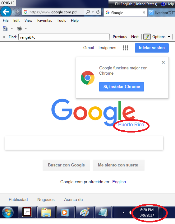Open Windows Media Player from the taskbar
Viewport: 175px width, 224px height.
65,212
